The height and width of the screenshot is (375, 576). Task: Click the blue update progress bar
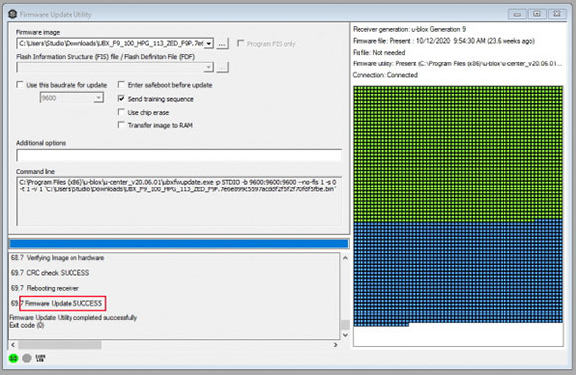(x=179, y=243)
